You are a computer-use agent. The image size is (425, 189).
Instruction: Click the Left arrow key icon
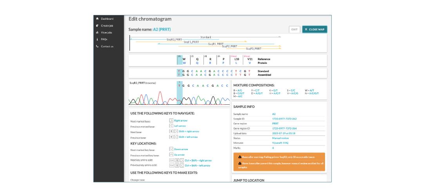click(171, 126)
